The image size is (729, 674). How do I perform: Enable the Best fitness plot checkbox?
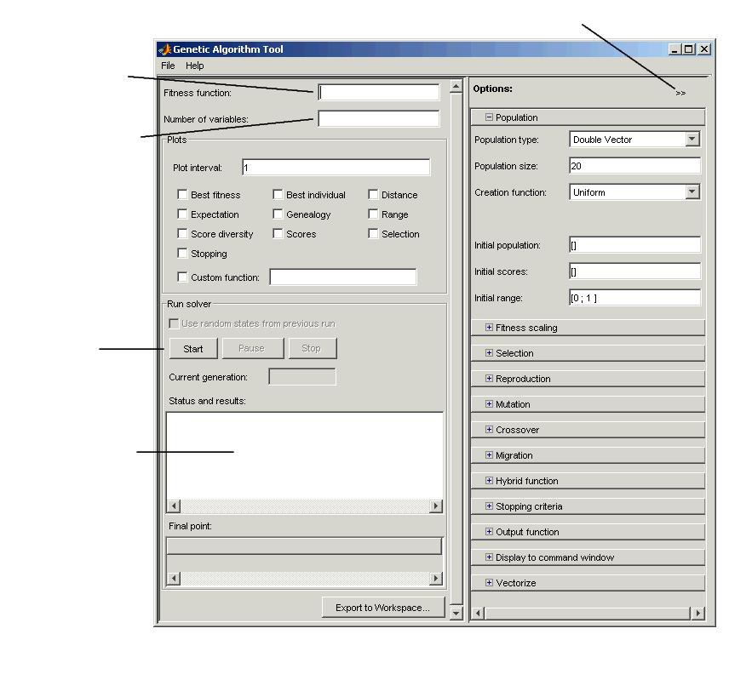click(x=182, y=194)
